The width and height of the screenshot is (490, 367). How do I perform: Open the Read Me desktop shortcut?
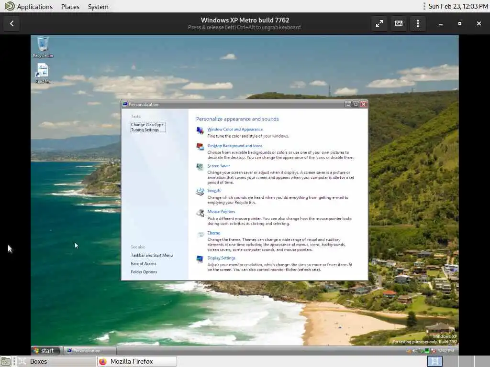pos(43,73)
